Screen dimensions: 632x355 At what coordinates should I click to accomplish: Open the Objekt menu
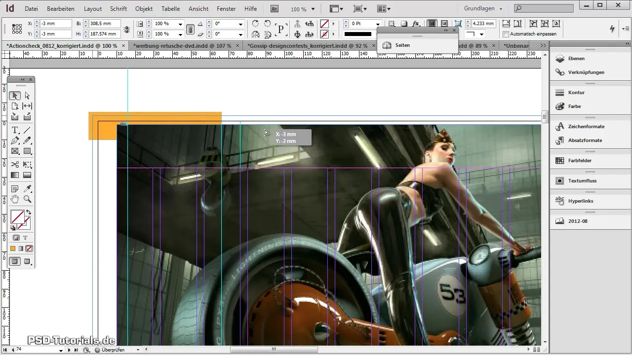point(144,9)
